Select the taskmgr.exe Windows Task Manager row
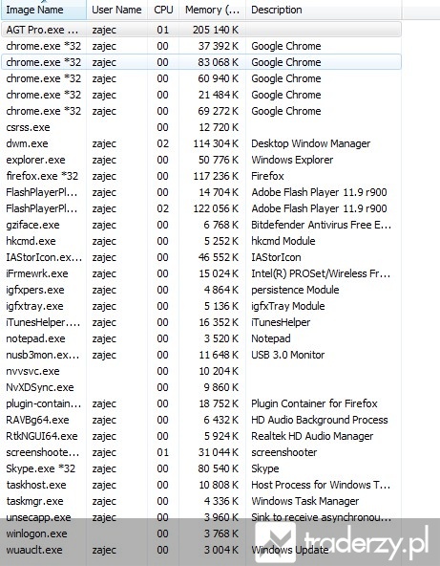Screen dimensions: 440x566 (201, 501)
